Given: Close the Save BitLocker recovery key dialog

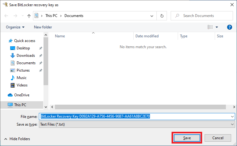Looking at the screenshot, I should pyautogui.click(x=232, y=5).
